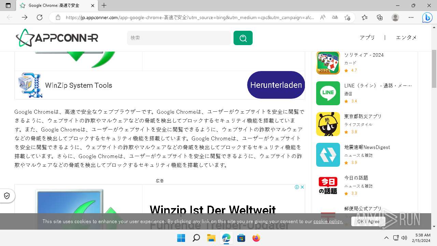Image resolution: width=437 pixels, height=246 pixels.
Task: Open the アプリ menu item
Action: [x=367, y=38]
